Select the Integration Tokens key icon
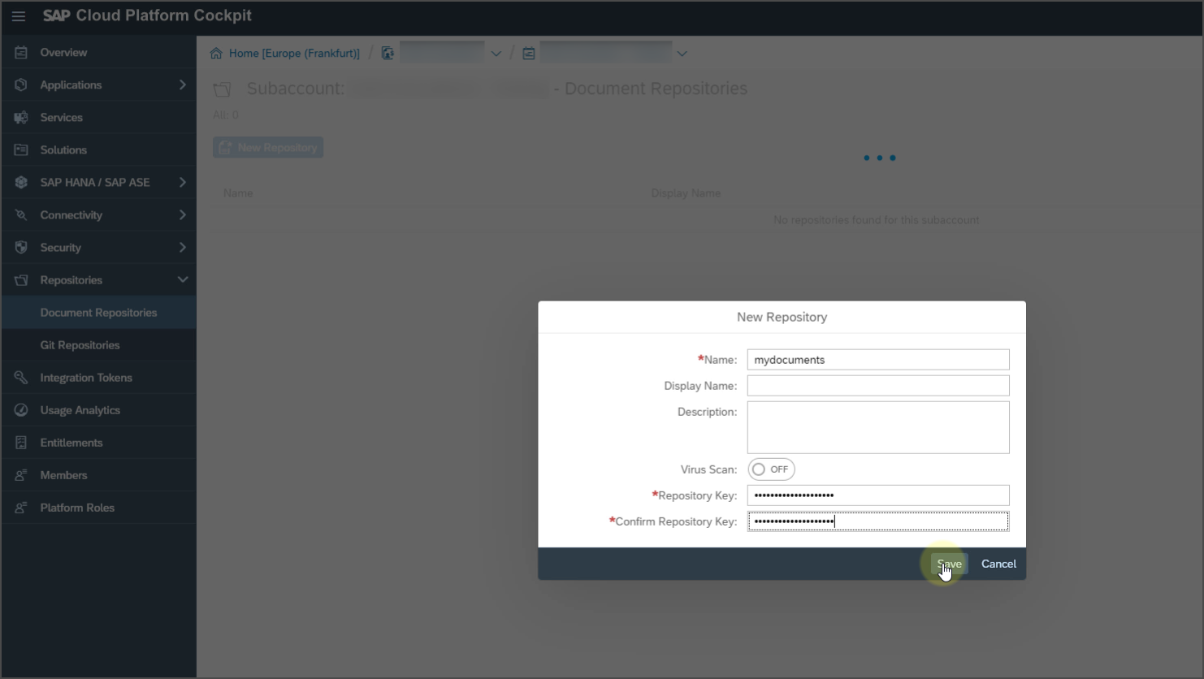Screen dimensions: 1204x679 pyautogui.click(x=20, y=377)
